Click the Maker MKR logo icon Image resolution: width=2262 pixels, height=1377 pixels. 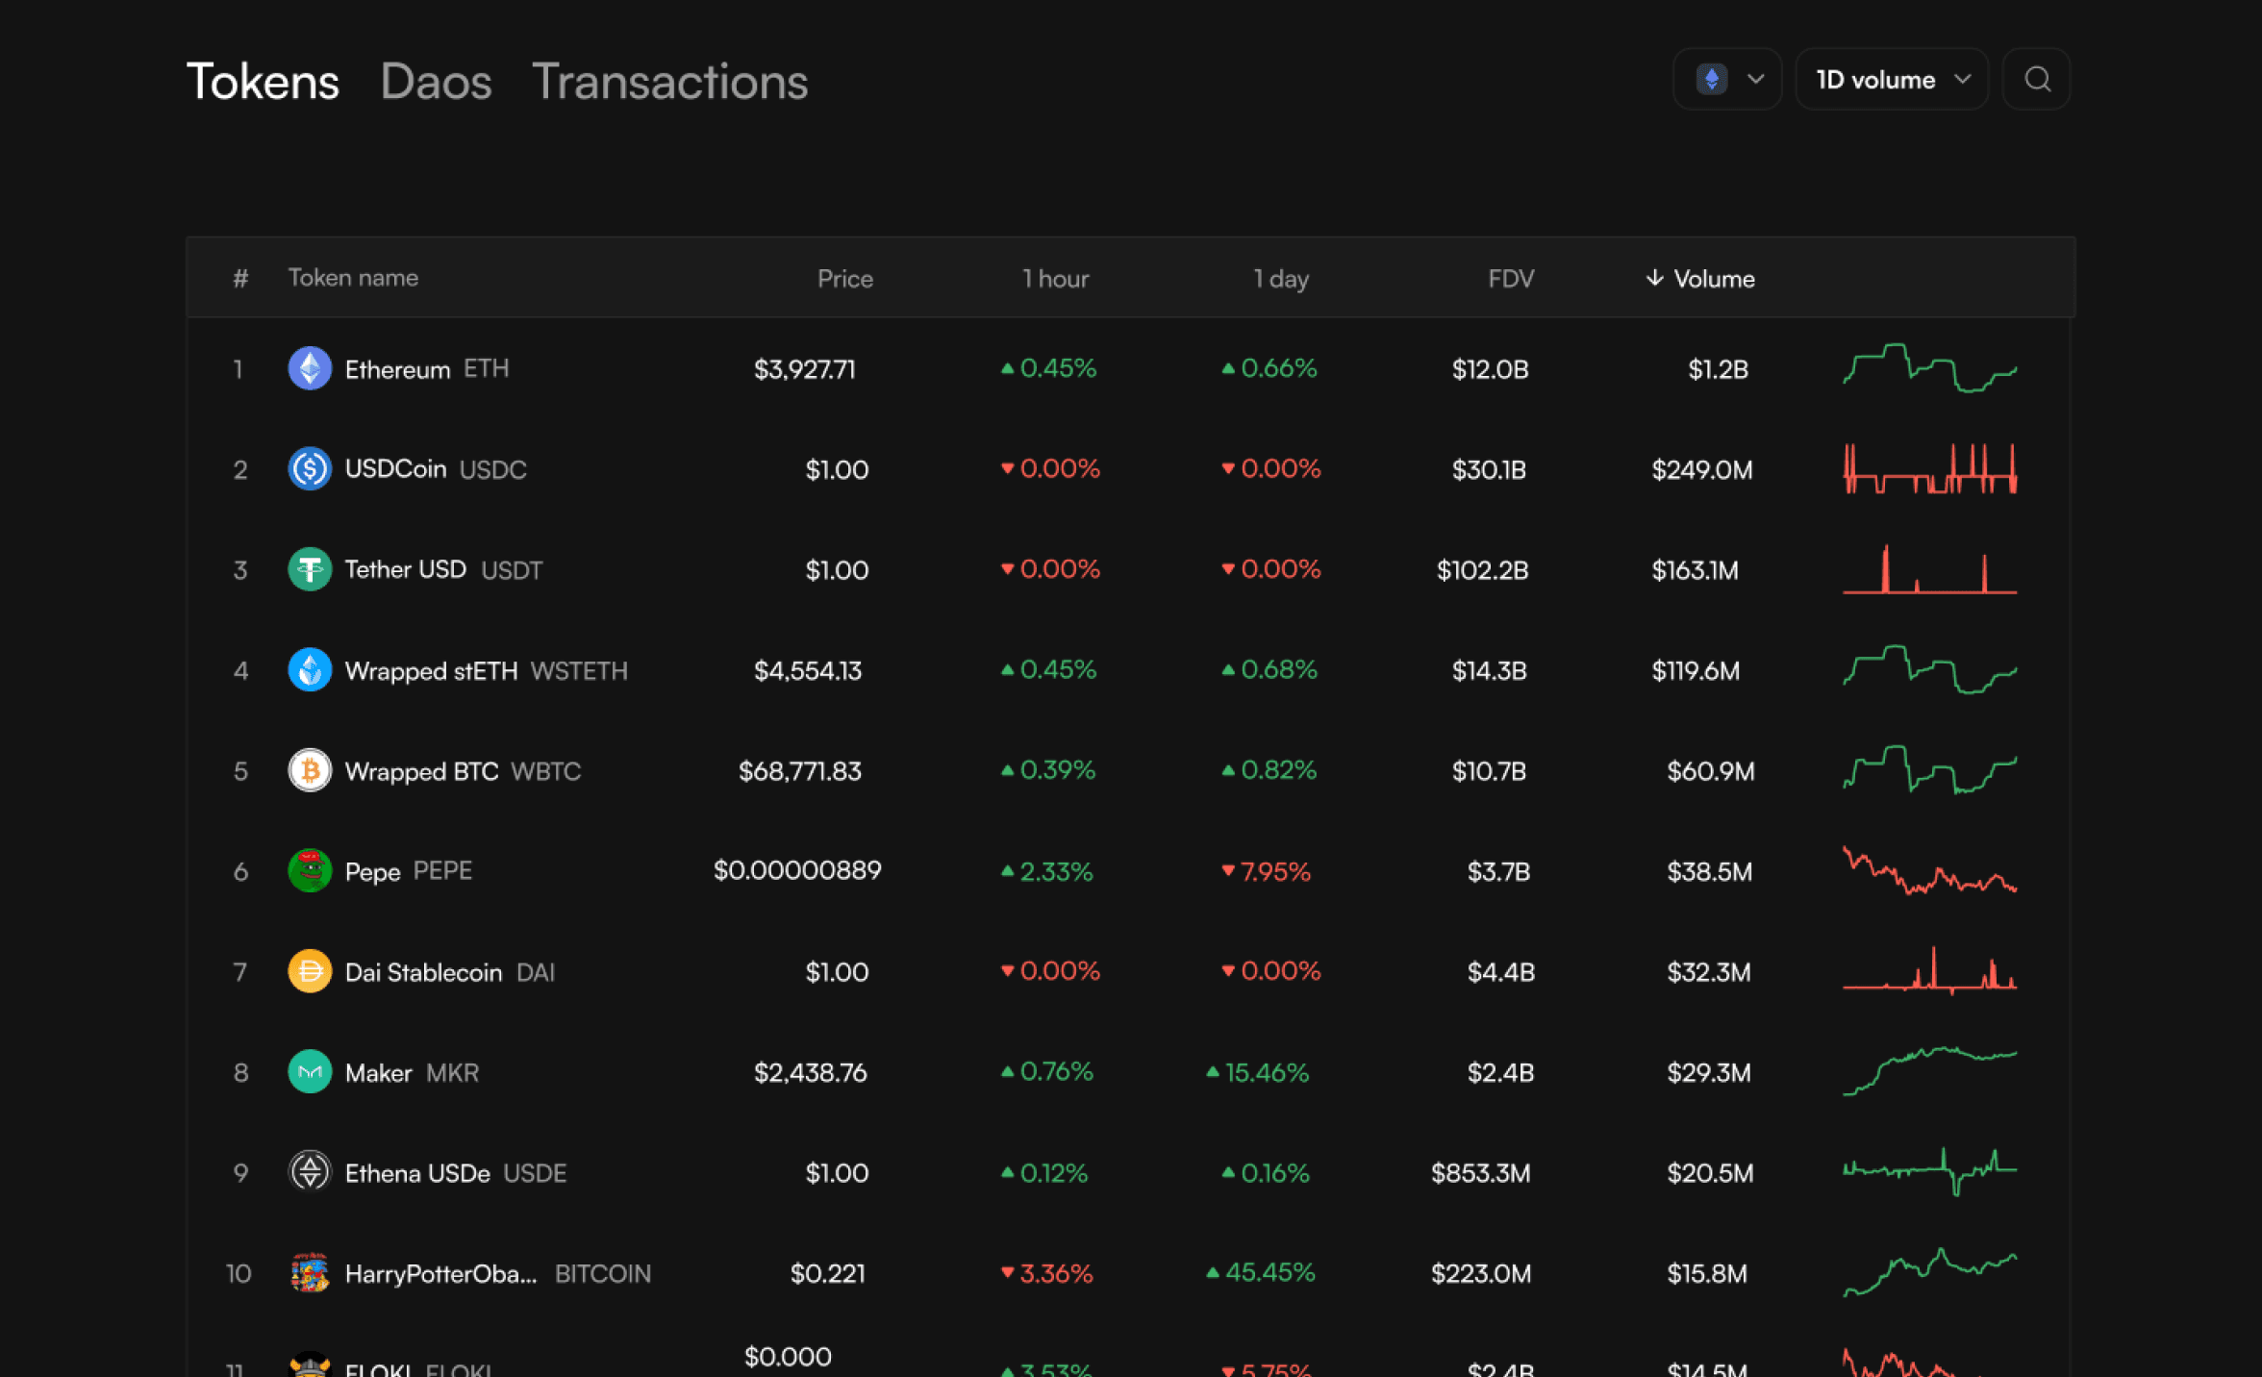[x=310, y=1072]
